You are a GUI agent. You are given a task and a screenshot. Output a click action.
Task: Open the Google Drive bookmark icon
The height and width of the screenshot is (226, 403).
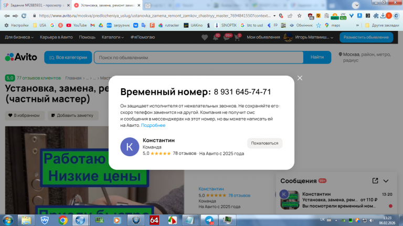(x=101, y=25)
